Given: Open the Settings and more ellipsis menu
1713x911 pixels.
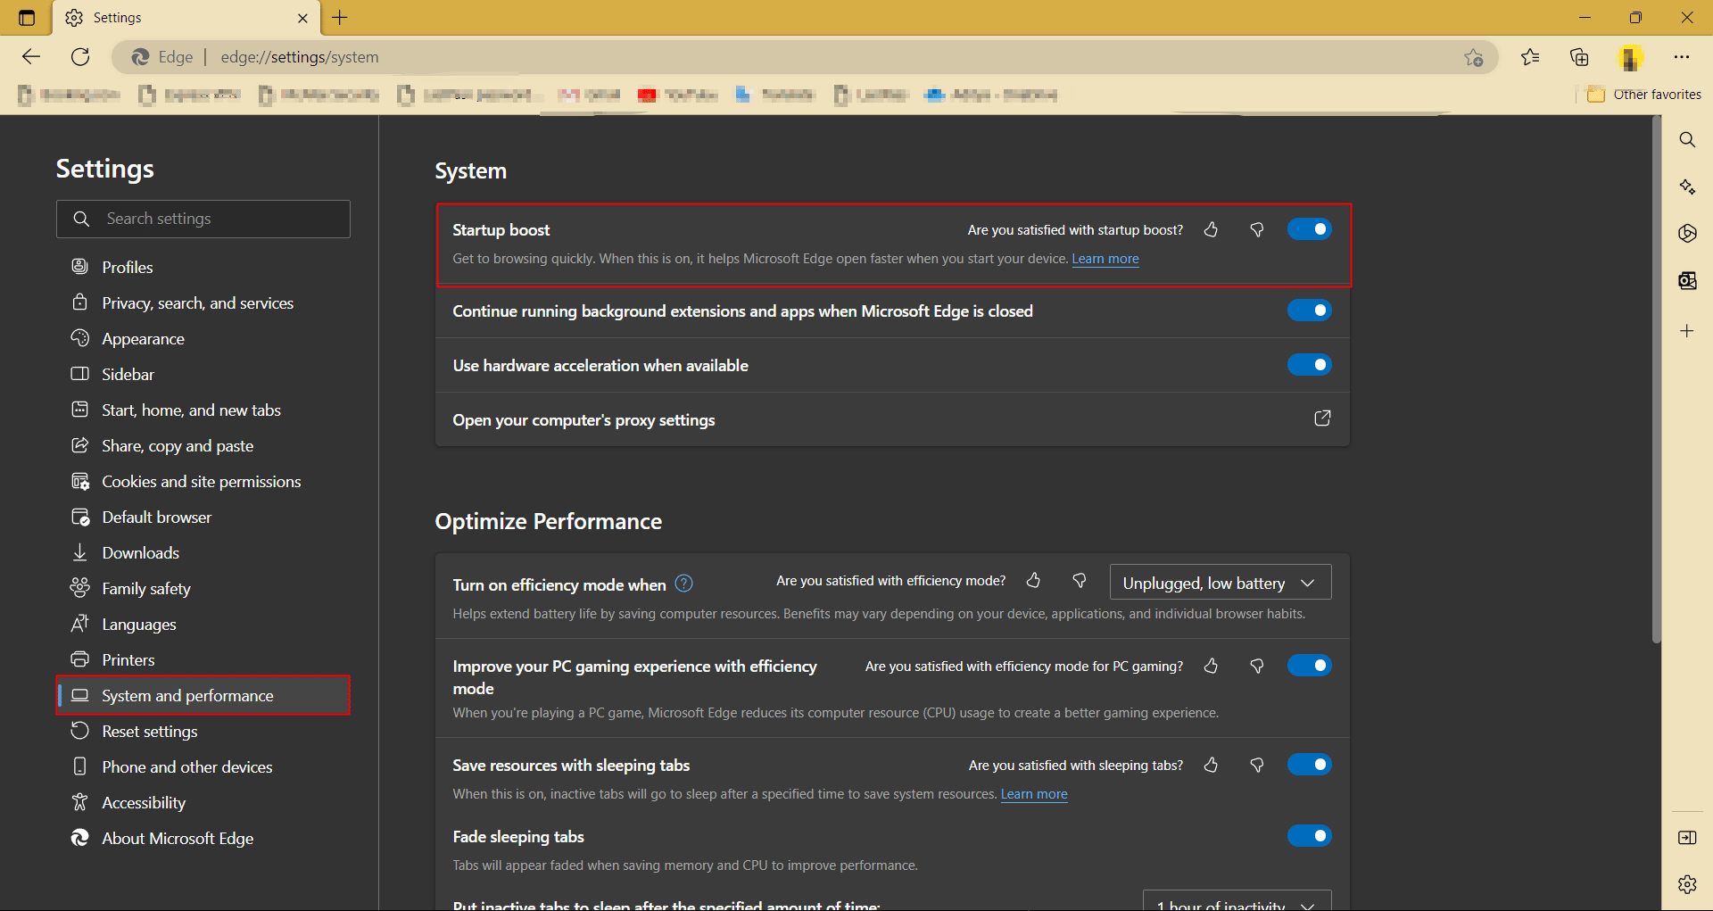Looking at the screenshot, I should click(x=1682, y=57).
